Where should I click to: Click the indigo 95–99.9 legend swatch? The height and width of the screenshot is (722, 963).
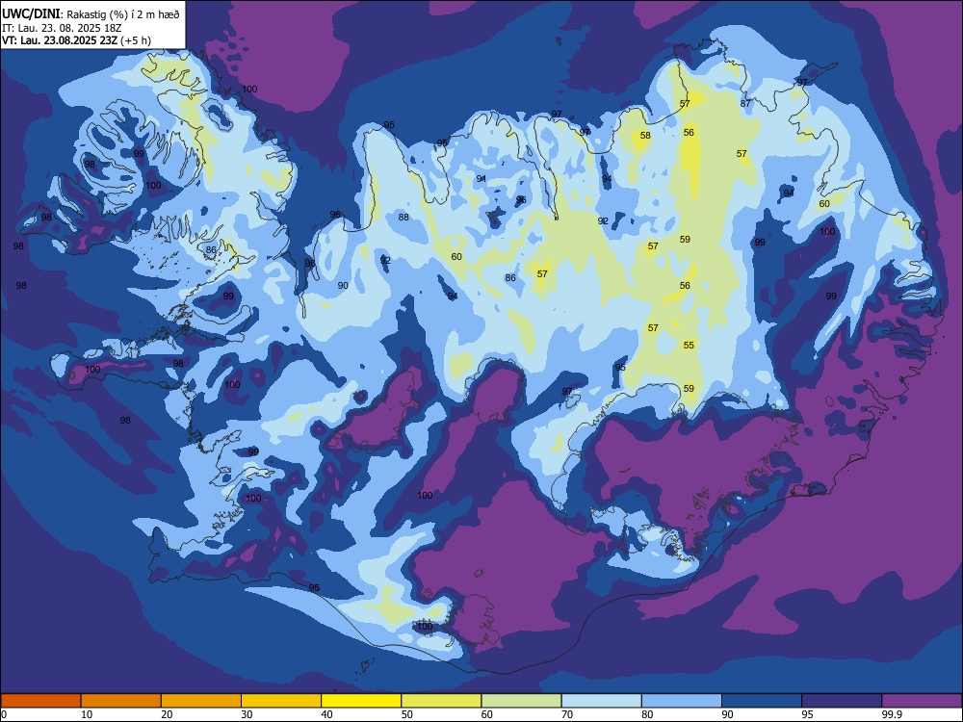pyautogui.click(x=842, y=700)
